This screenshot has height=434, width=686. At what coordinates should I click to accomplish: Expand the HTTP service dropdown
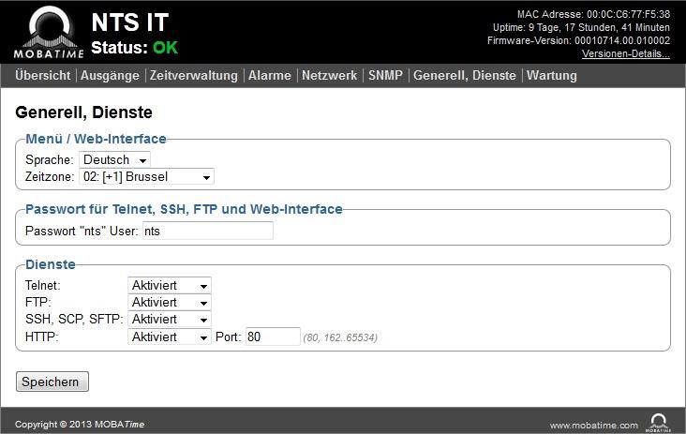pos(170,337)
